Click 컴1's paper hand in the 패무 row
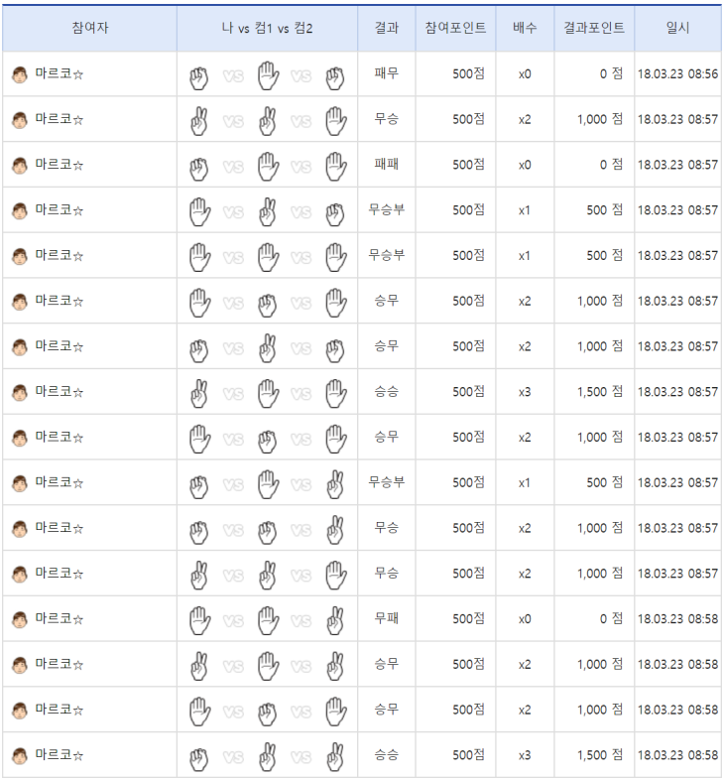This screenshot has height=780, width=724. (268, 74)
